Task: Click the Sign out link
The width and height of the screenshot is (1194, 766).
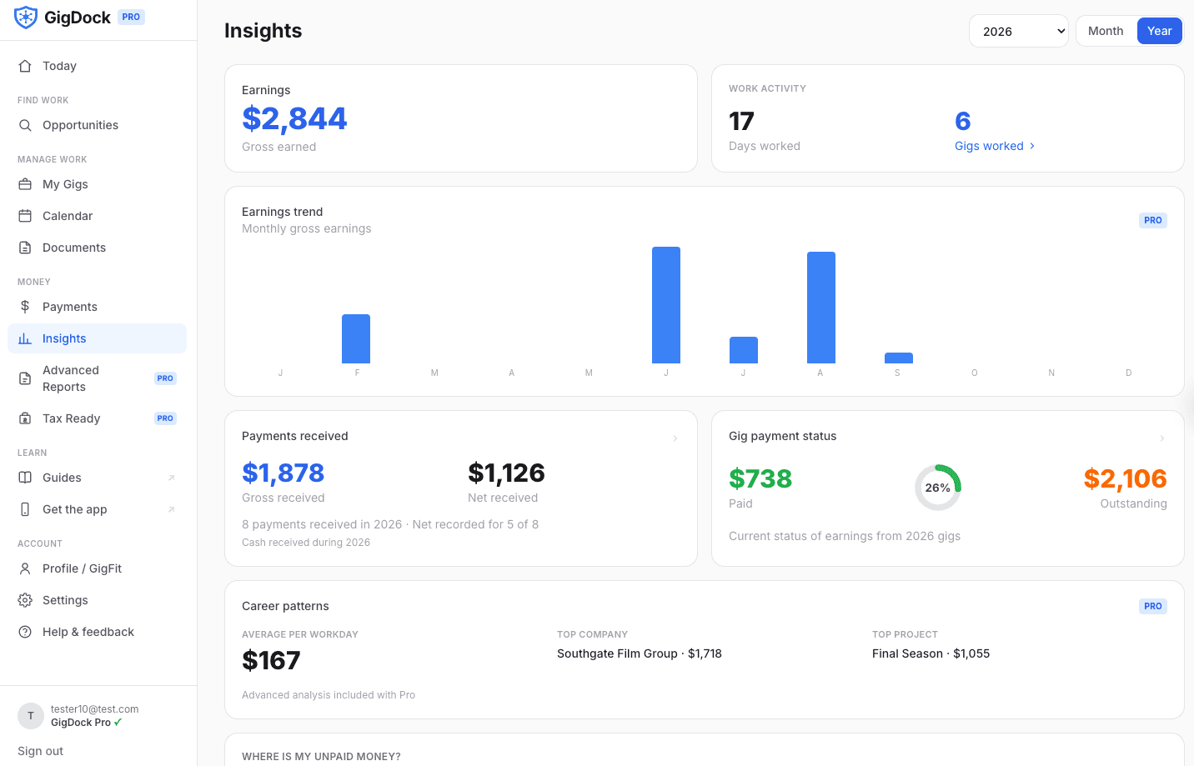Action: [x=40, y=751]
